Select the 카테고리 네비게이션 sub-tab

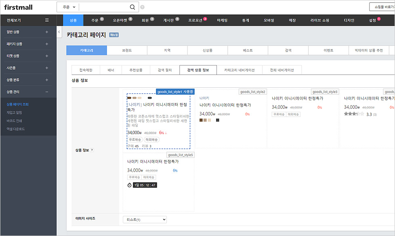click(x=240, y=70)
